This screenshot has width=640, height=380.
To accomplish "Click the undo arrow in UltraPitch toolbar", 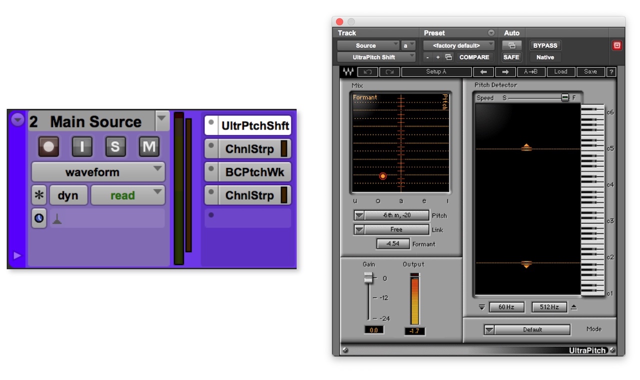I will click(368, 72).
